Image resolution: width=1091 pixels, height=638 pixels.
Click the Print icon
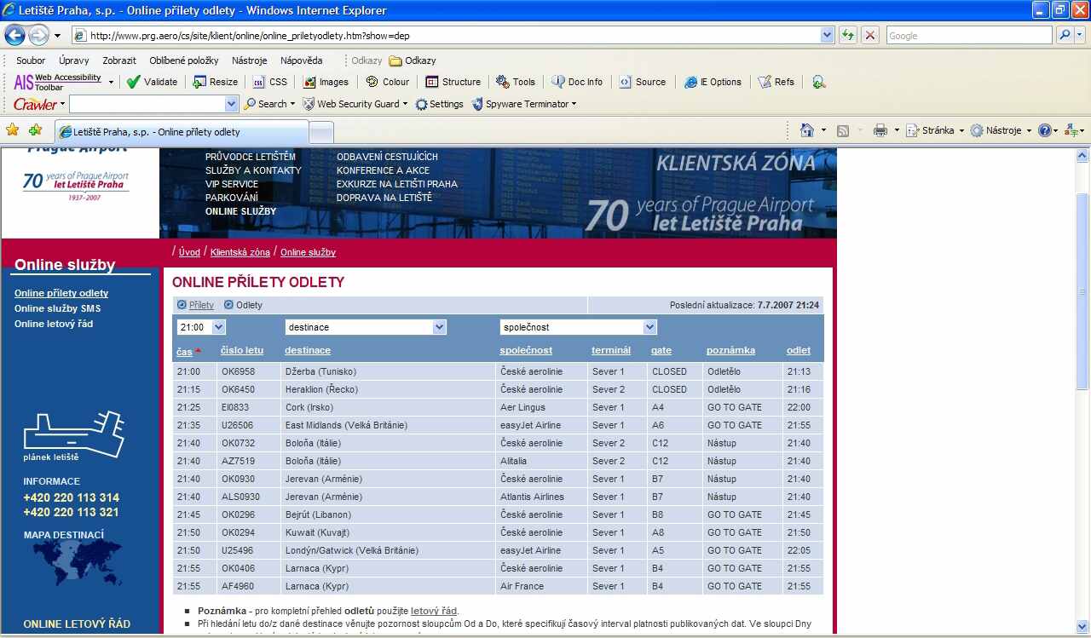point(880,130)
